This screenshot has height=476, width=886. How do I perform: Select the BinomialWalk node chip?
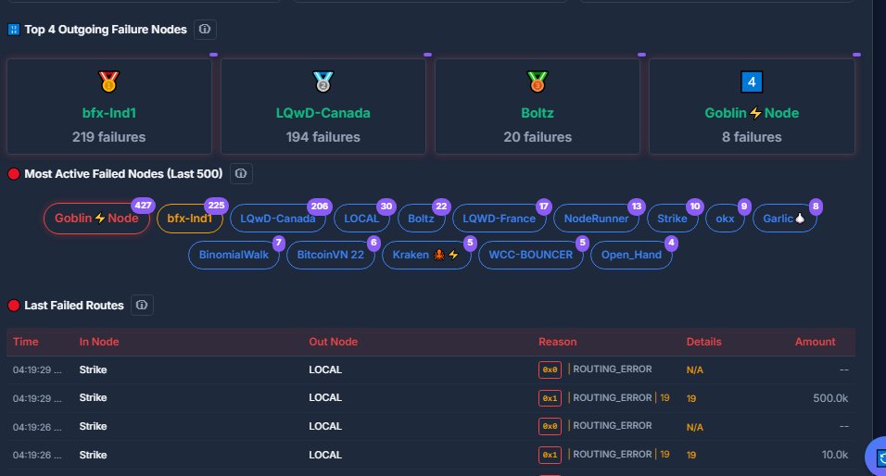click(234, 255)
